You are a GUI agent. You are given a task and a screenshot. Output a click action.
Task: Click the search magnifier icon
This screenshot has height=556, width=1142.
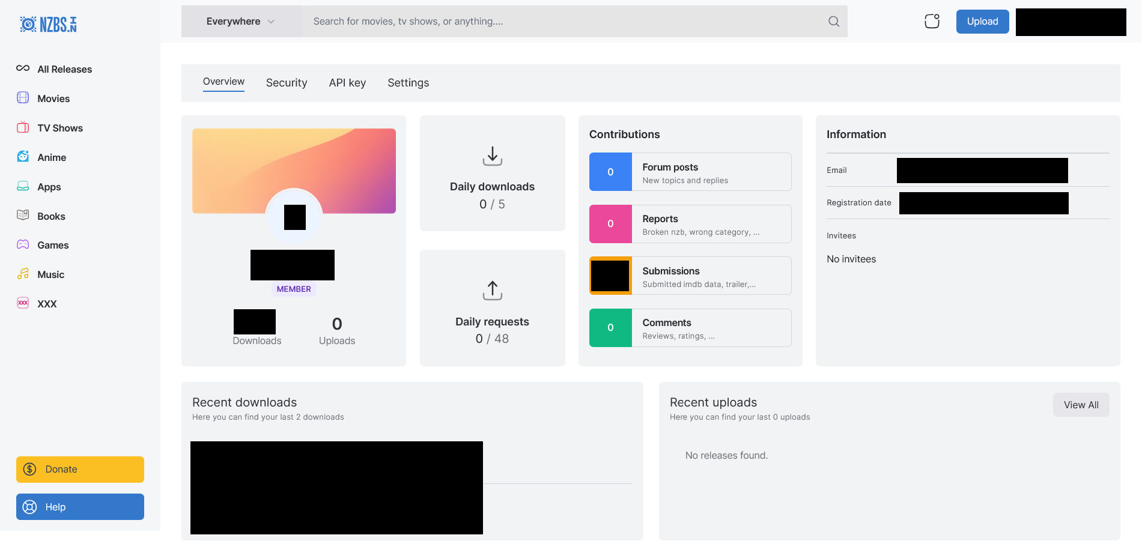pyautogui.click(x=834, y=22)
